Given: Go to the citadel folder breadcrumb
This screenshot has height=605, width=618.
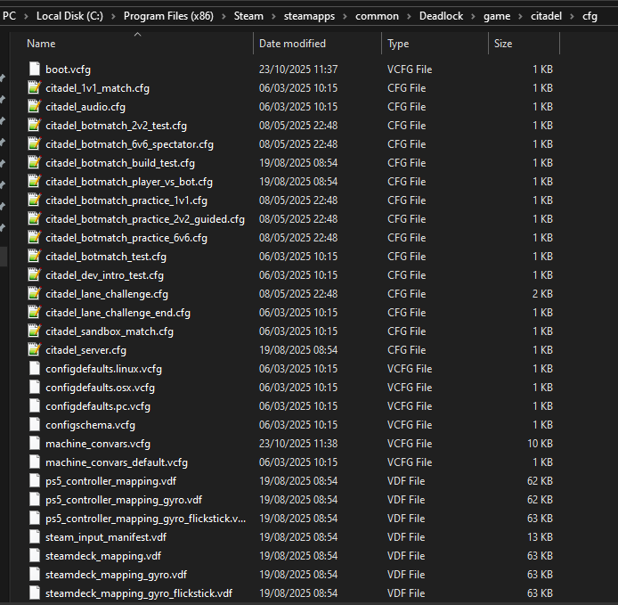Looking at the screenshot, I should pos(546,16).
